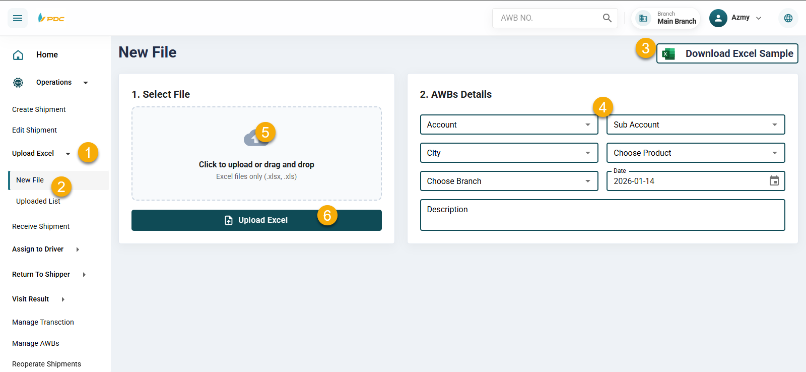Click Download Excel Sample button

(727, 53)
